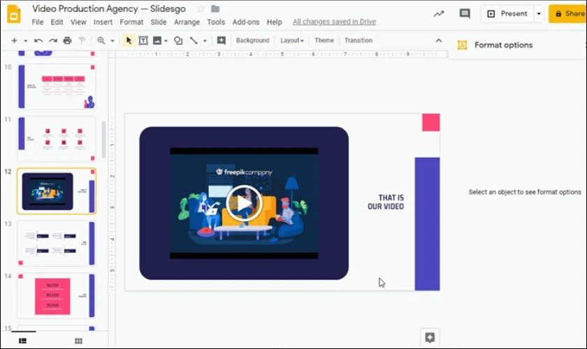587x349 pixels.
Task: Open the zoom level dropdown arrow
Action: [113, 40]
